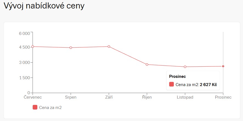Screen dimensions: 243x121
Task: Click the Září x-axis label
Action: click(109, 97)
